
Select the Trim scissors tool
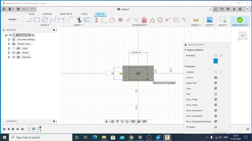[x=79, y=20]
